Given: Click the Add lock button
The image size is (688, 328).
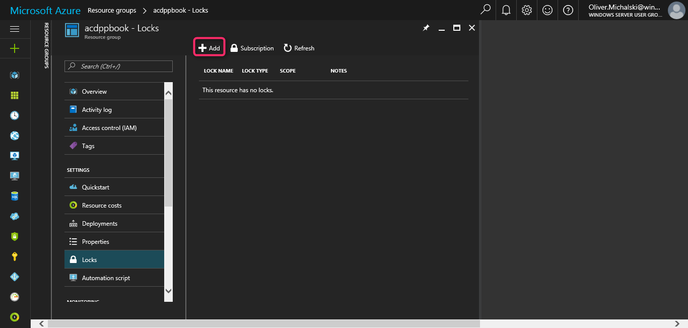Looking at the screenshot, I should [x=209, y=48].
